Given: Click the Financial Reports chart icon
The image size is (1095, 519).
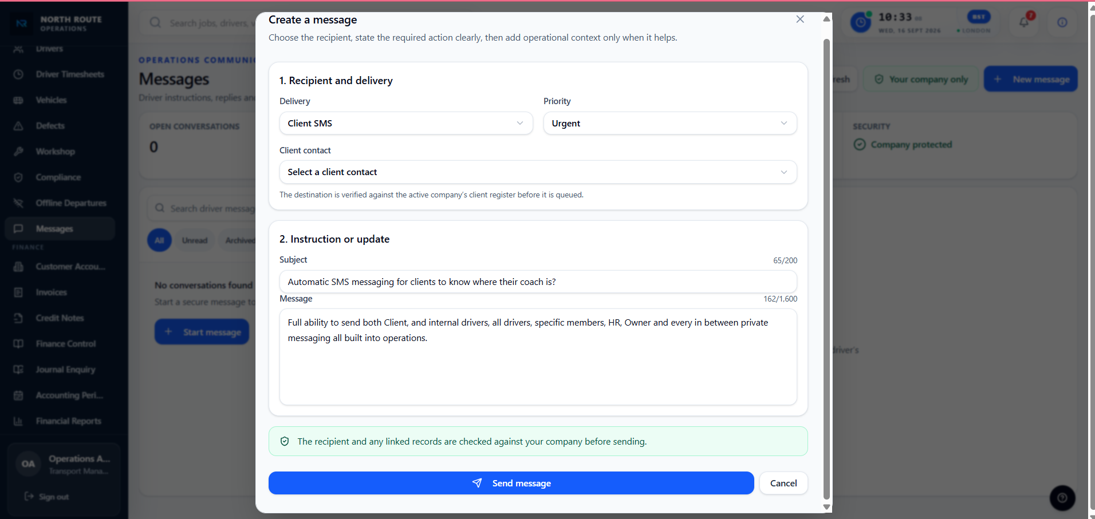Looking at the screenshot, I should [18, 421].
